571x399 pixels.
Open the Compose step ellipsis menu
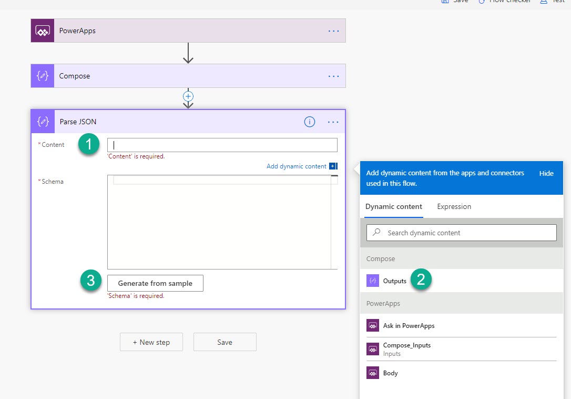click(x=334, y=76)
